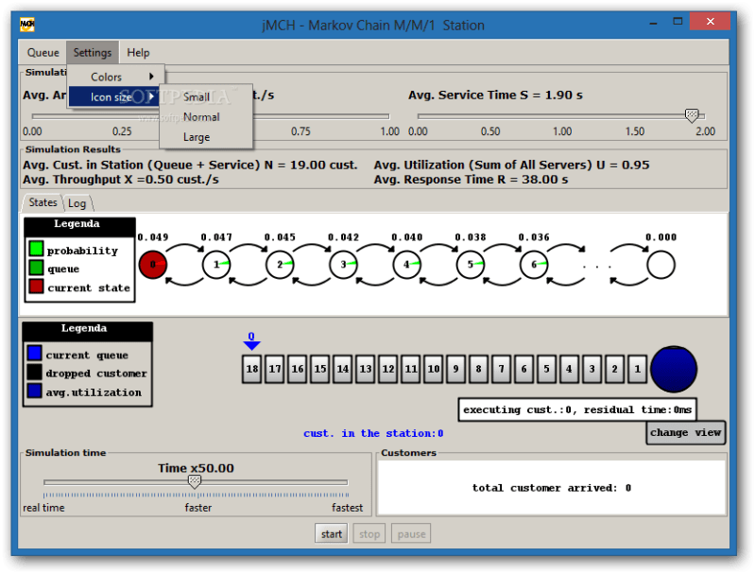Click queue slot 1

[x=637, y=369]
